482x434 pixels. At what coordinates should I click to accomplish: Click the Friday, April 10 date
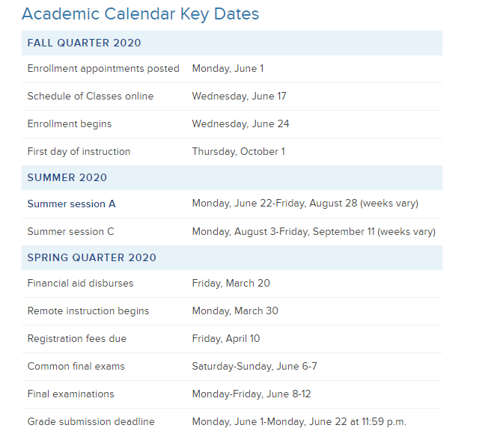point(226,339)
